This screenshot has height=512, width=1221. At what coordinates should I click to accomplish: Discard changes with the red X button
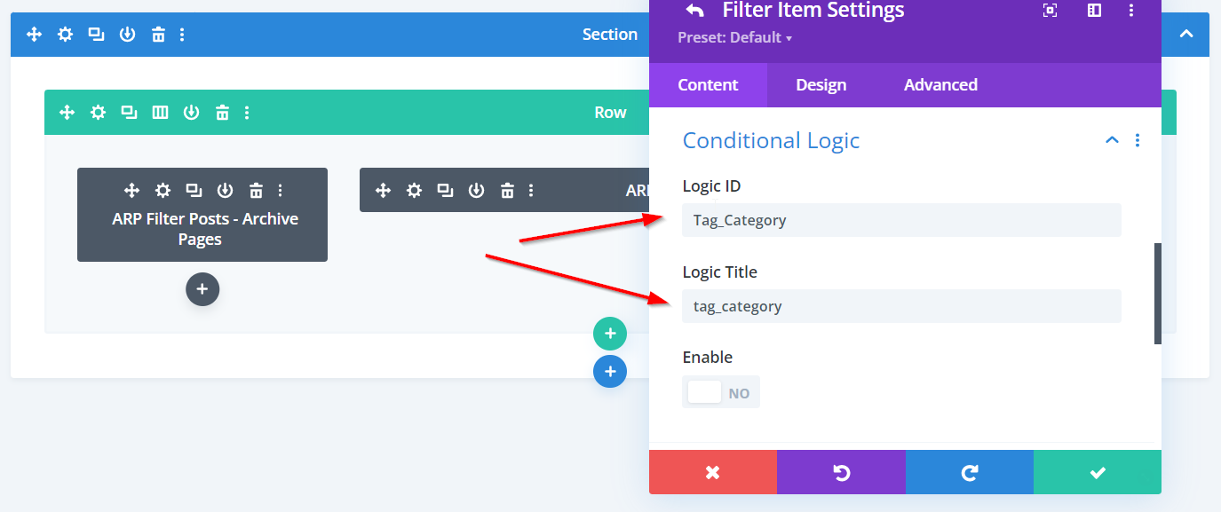(x=712, y=472)
